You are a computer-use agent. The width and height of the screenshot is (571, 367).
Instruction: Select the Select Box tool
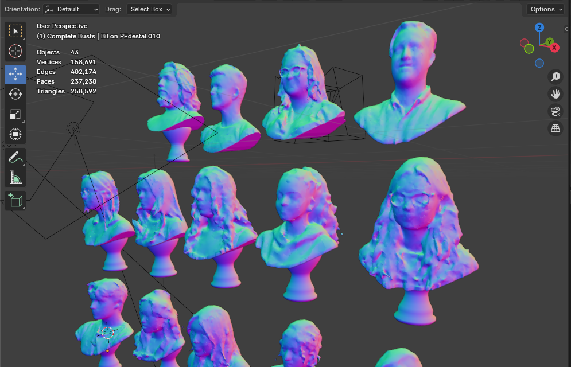point(15,31)
